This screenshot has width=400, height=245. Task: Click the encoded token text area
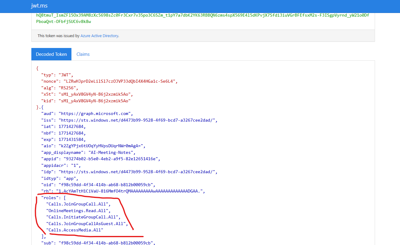click(x=203, y=19)
